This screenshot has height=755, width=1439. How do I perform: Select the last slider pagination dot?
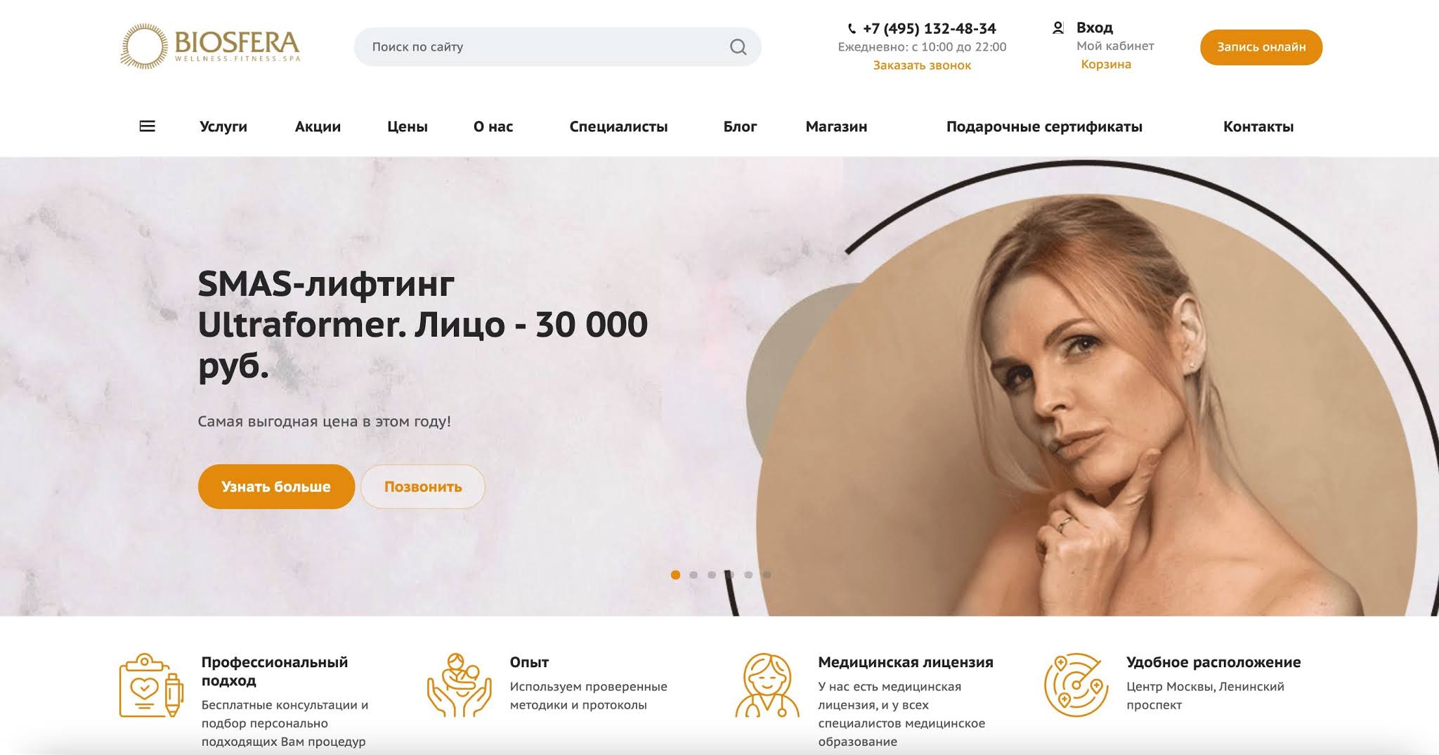tap(767, 575)
